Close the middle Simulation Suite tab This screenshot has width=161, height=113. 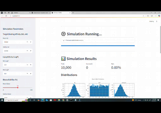(50, 13)
